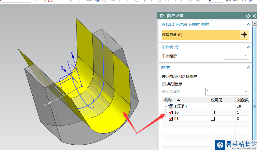Screen dimensions: 257x150
Task: Uncheck the layer 10 checkbox
Action: tap(171, 113)
